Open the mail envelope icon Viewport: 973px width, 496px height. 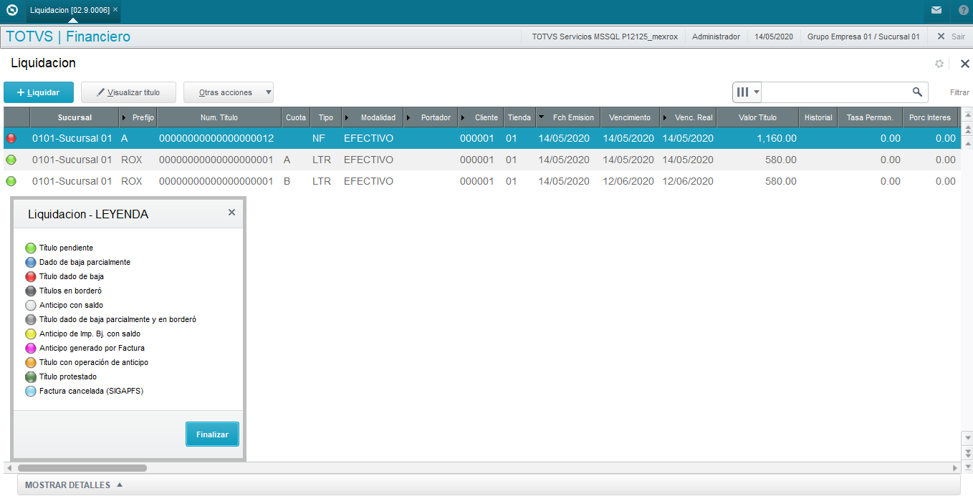(936, 11)
